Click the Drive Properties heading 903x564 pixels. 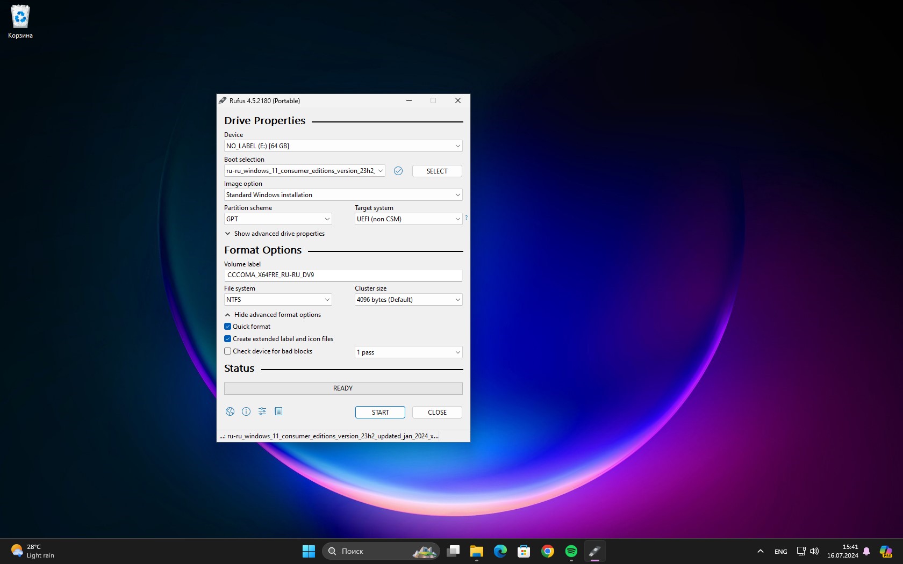click(x=264, y=121)
